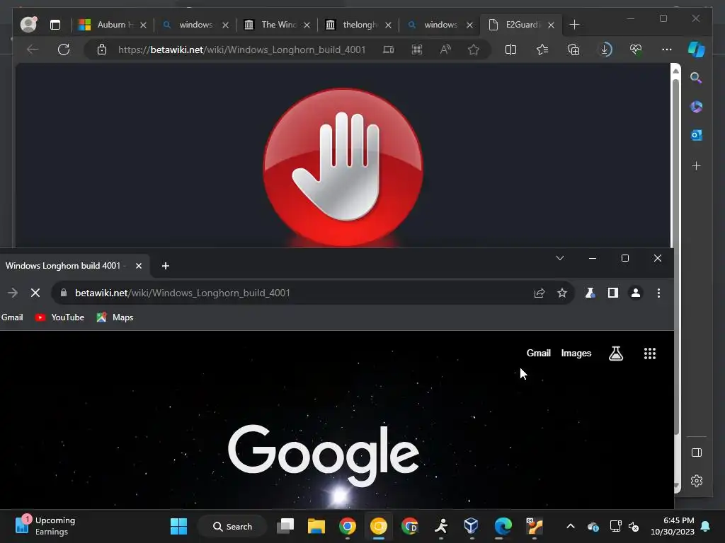Stop loading page in Chrome
The image size is (725, 543).
point(35,293)
